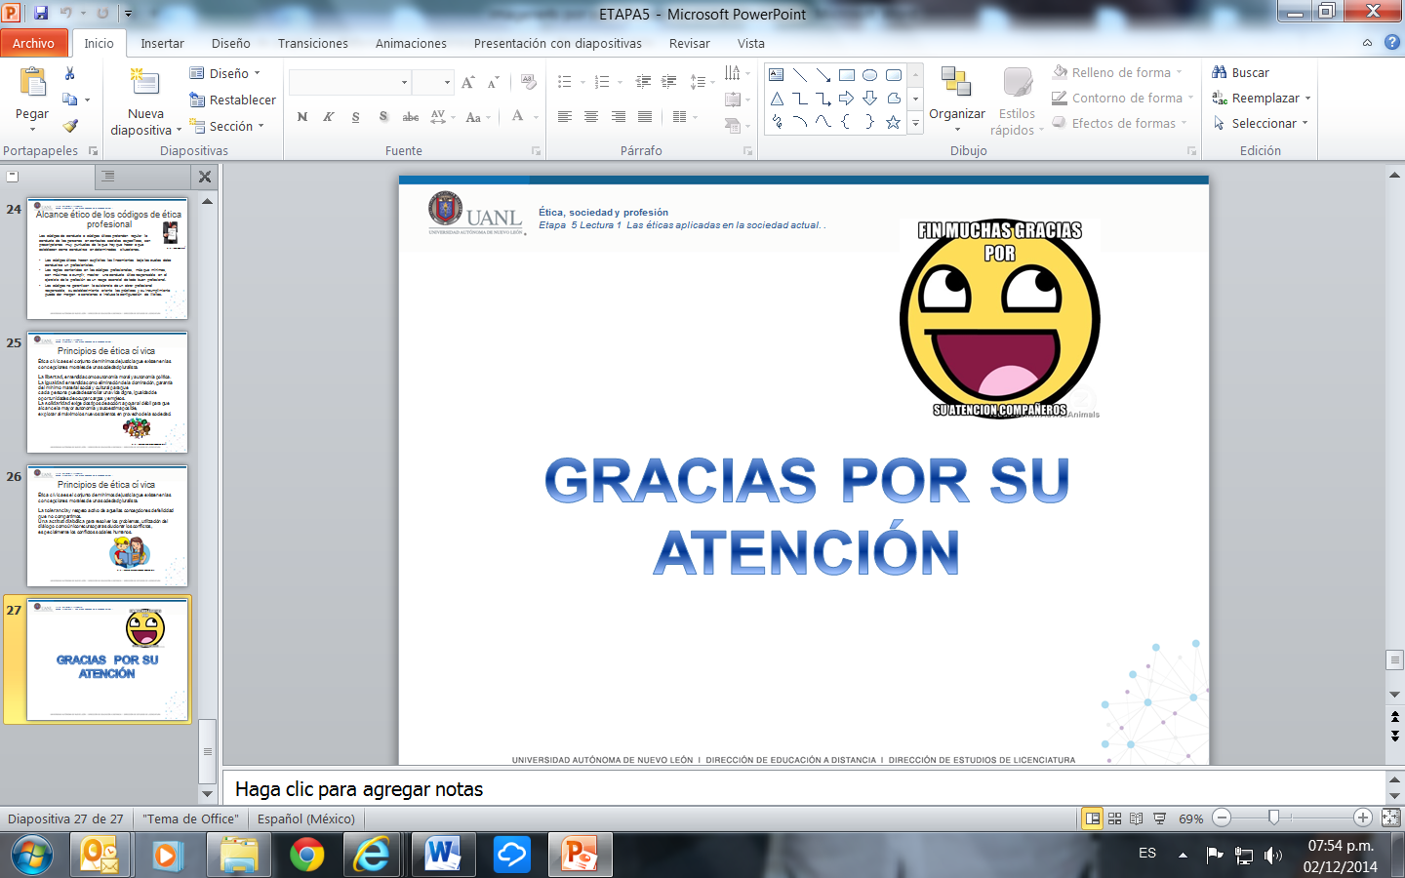Close the slides pane with the X
The image size is (1405, 878).
(x=205, y=177)
